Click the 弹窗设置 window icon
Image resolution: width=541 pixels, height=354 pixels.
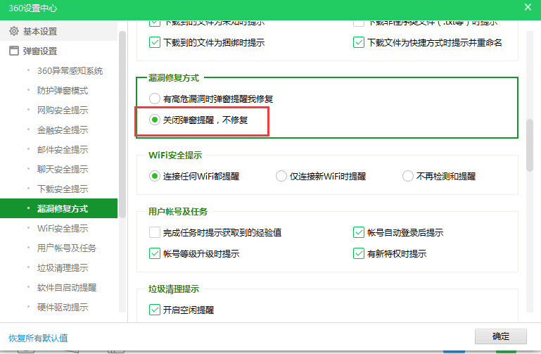(x=14, y=51)
